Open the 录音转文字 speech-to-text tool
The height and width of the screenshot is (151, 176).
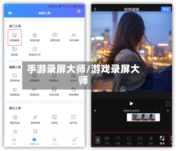[x=35, y=52]
